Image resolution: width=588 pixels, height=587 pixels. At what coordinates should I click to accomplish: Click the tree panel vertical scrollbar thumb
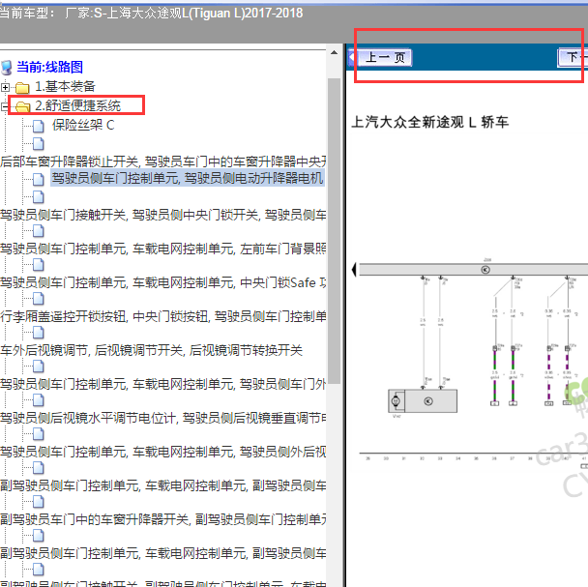pyautogui.click(x=334, y=231)
